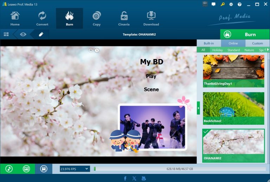Open the feedback chat bubble icon

(x=213, y=4)
